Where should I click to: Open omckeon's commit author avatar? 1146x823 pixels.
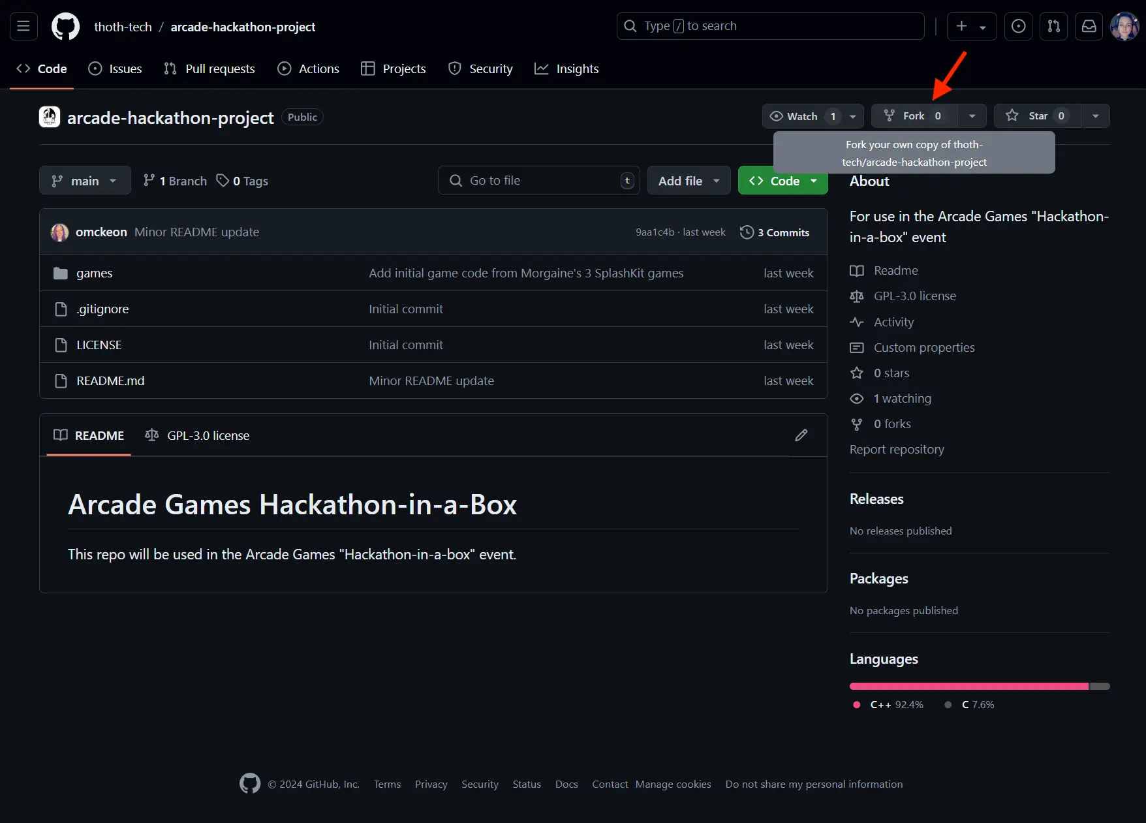pos(59,232)
